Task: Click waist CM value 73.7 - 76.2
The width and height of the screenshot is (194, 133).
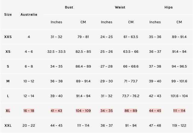Action: click(131, 96)
